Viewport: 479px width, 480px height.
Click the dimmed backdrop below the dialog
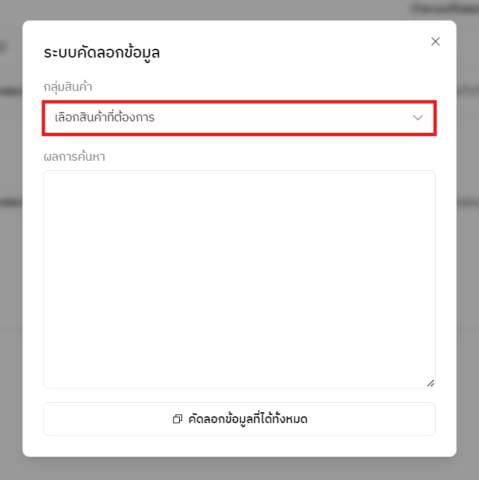tap(239, 468)
